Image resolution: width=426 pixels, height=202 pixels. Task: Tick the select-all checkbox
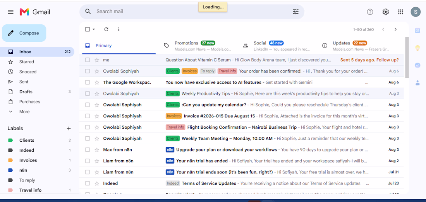click(x=88, y=29)
